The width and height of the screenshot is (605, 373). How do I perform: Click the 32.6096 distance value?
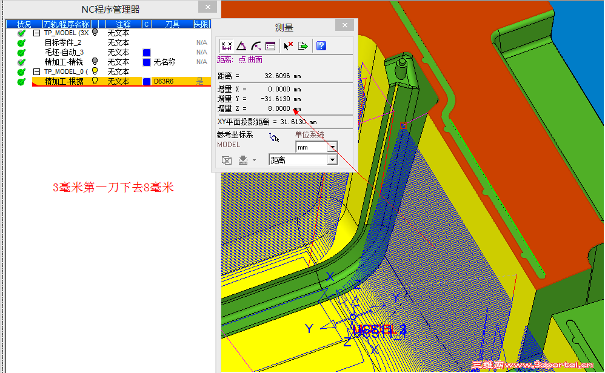[277, 76]
